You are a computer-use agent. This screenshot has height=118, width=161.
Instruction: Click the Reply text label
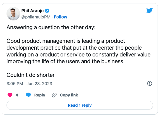[x=40, y=95]
